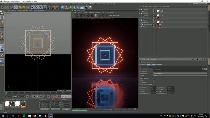Viewport: 210px width, 118px height.
Task: Open the Cube primitive object icon
Action: (x=62, y=7)
